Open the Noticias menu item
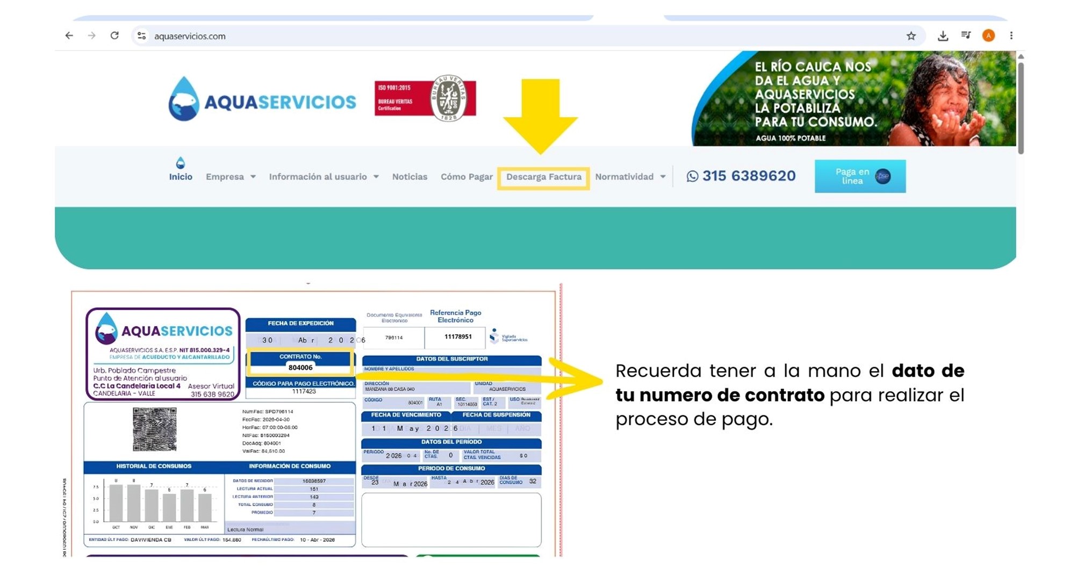 coord(410,177)
